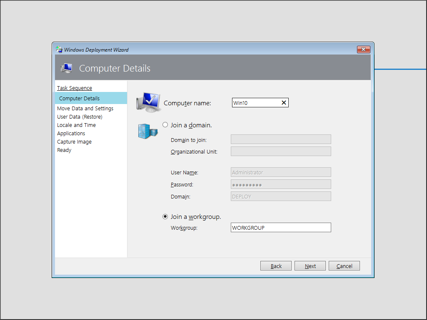Open User Data (Restore) step
The width and height of the screenshot is (427, 320).
pyautogui.click(x=80, y=117)
